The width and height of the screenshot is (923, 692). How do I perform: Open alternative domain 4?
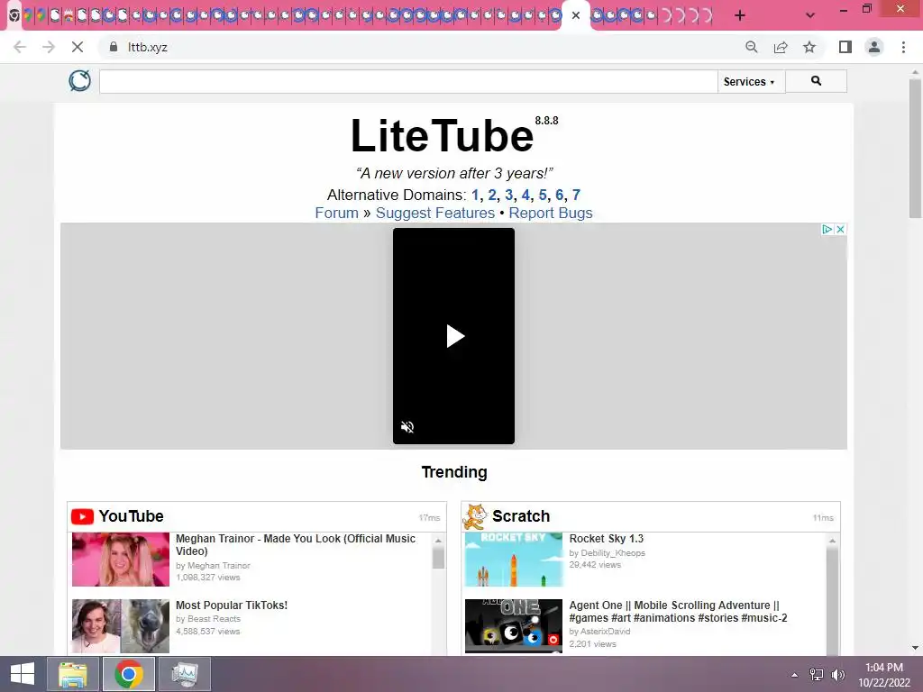coord(525,195)
